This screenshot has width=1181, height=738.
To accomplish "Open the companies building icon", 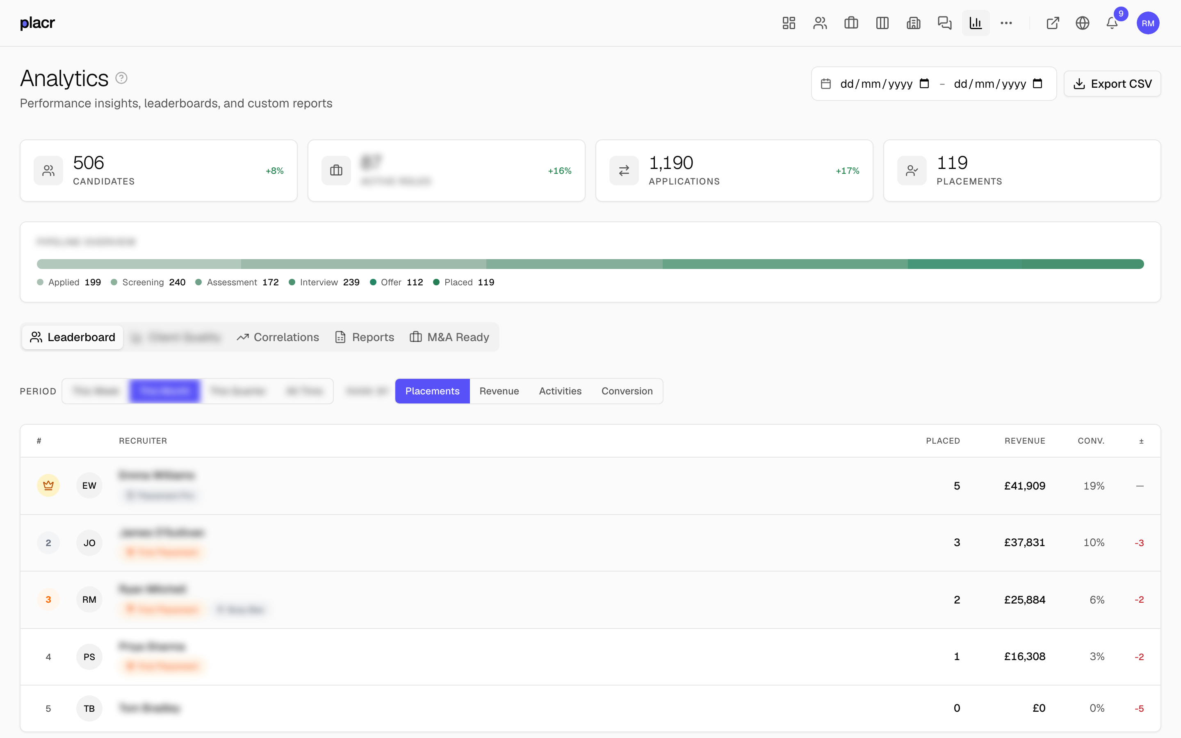I will coord(913,23).
